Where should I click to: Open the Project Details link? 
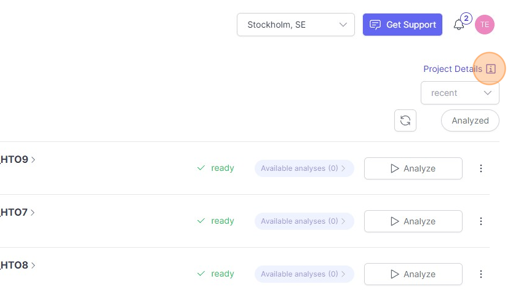[x=452, y=69]
